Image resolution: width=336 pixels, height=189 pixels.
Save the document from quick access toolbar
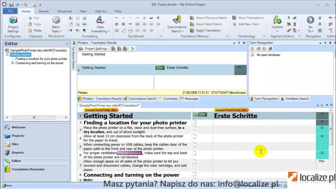point(11,5)
